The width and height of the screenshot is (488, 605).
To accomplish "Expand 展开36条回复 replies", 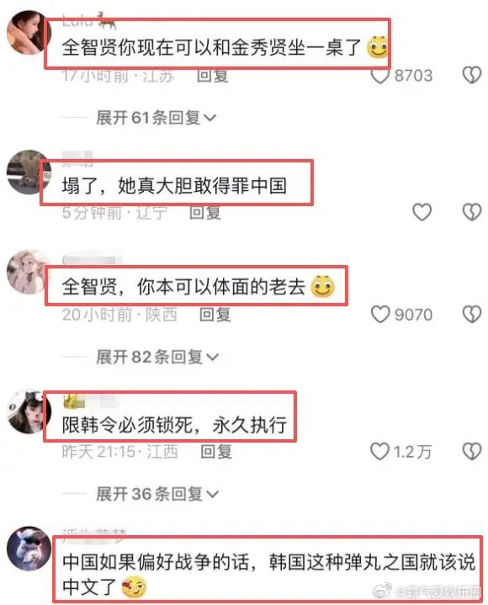I will click(x=157, y=494).
